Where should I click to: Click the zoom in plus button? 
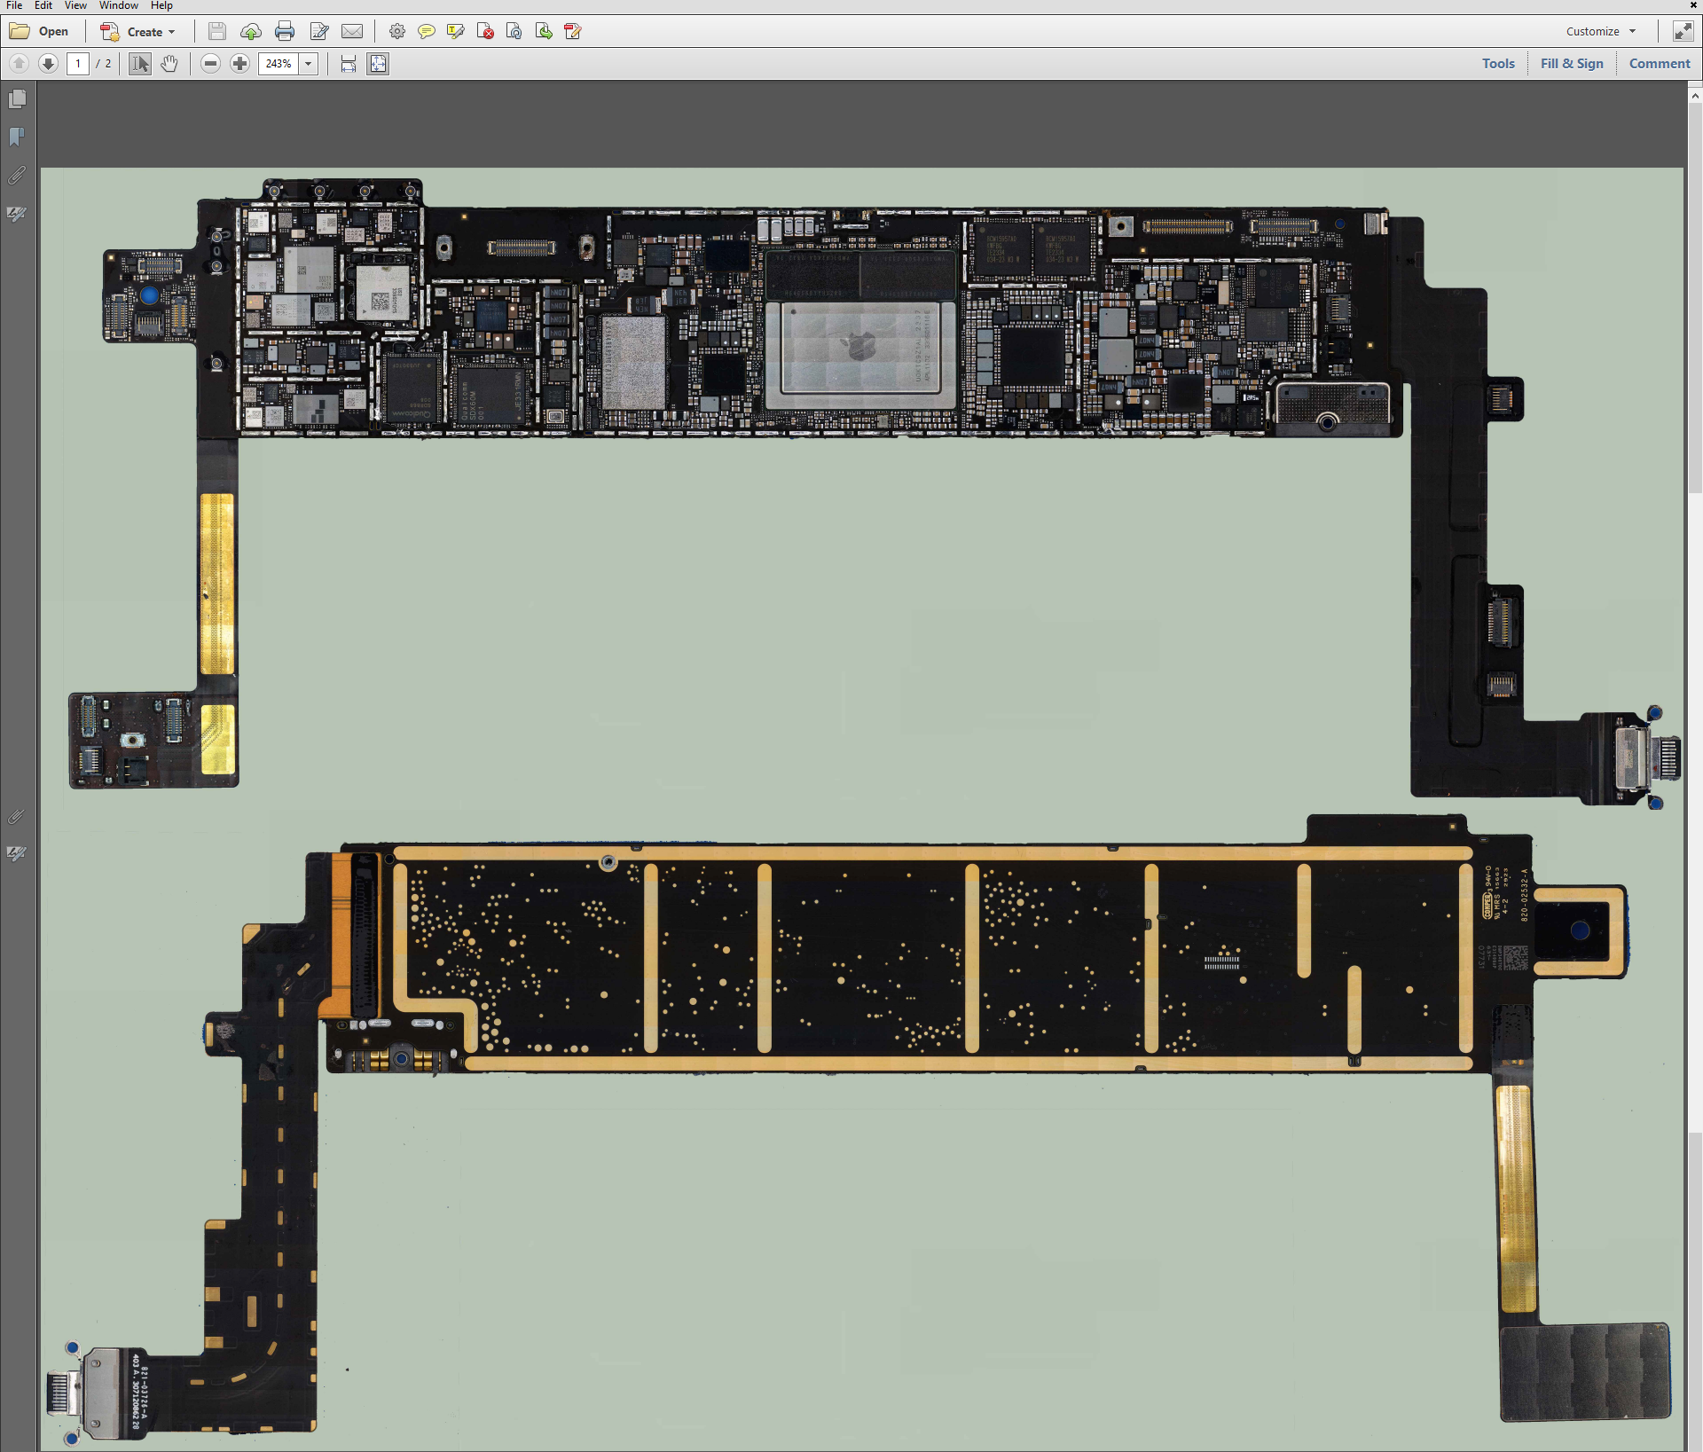point(239,64)
